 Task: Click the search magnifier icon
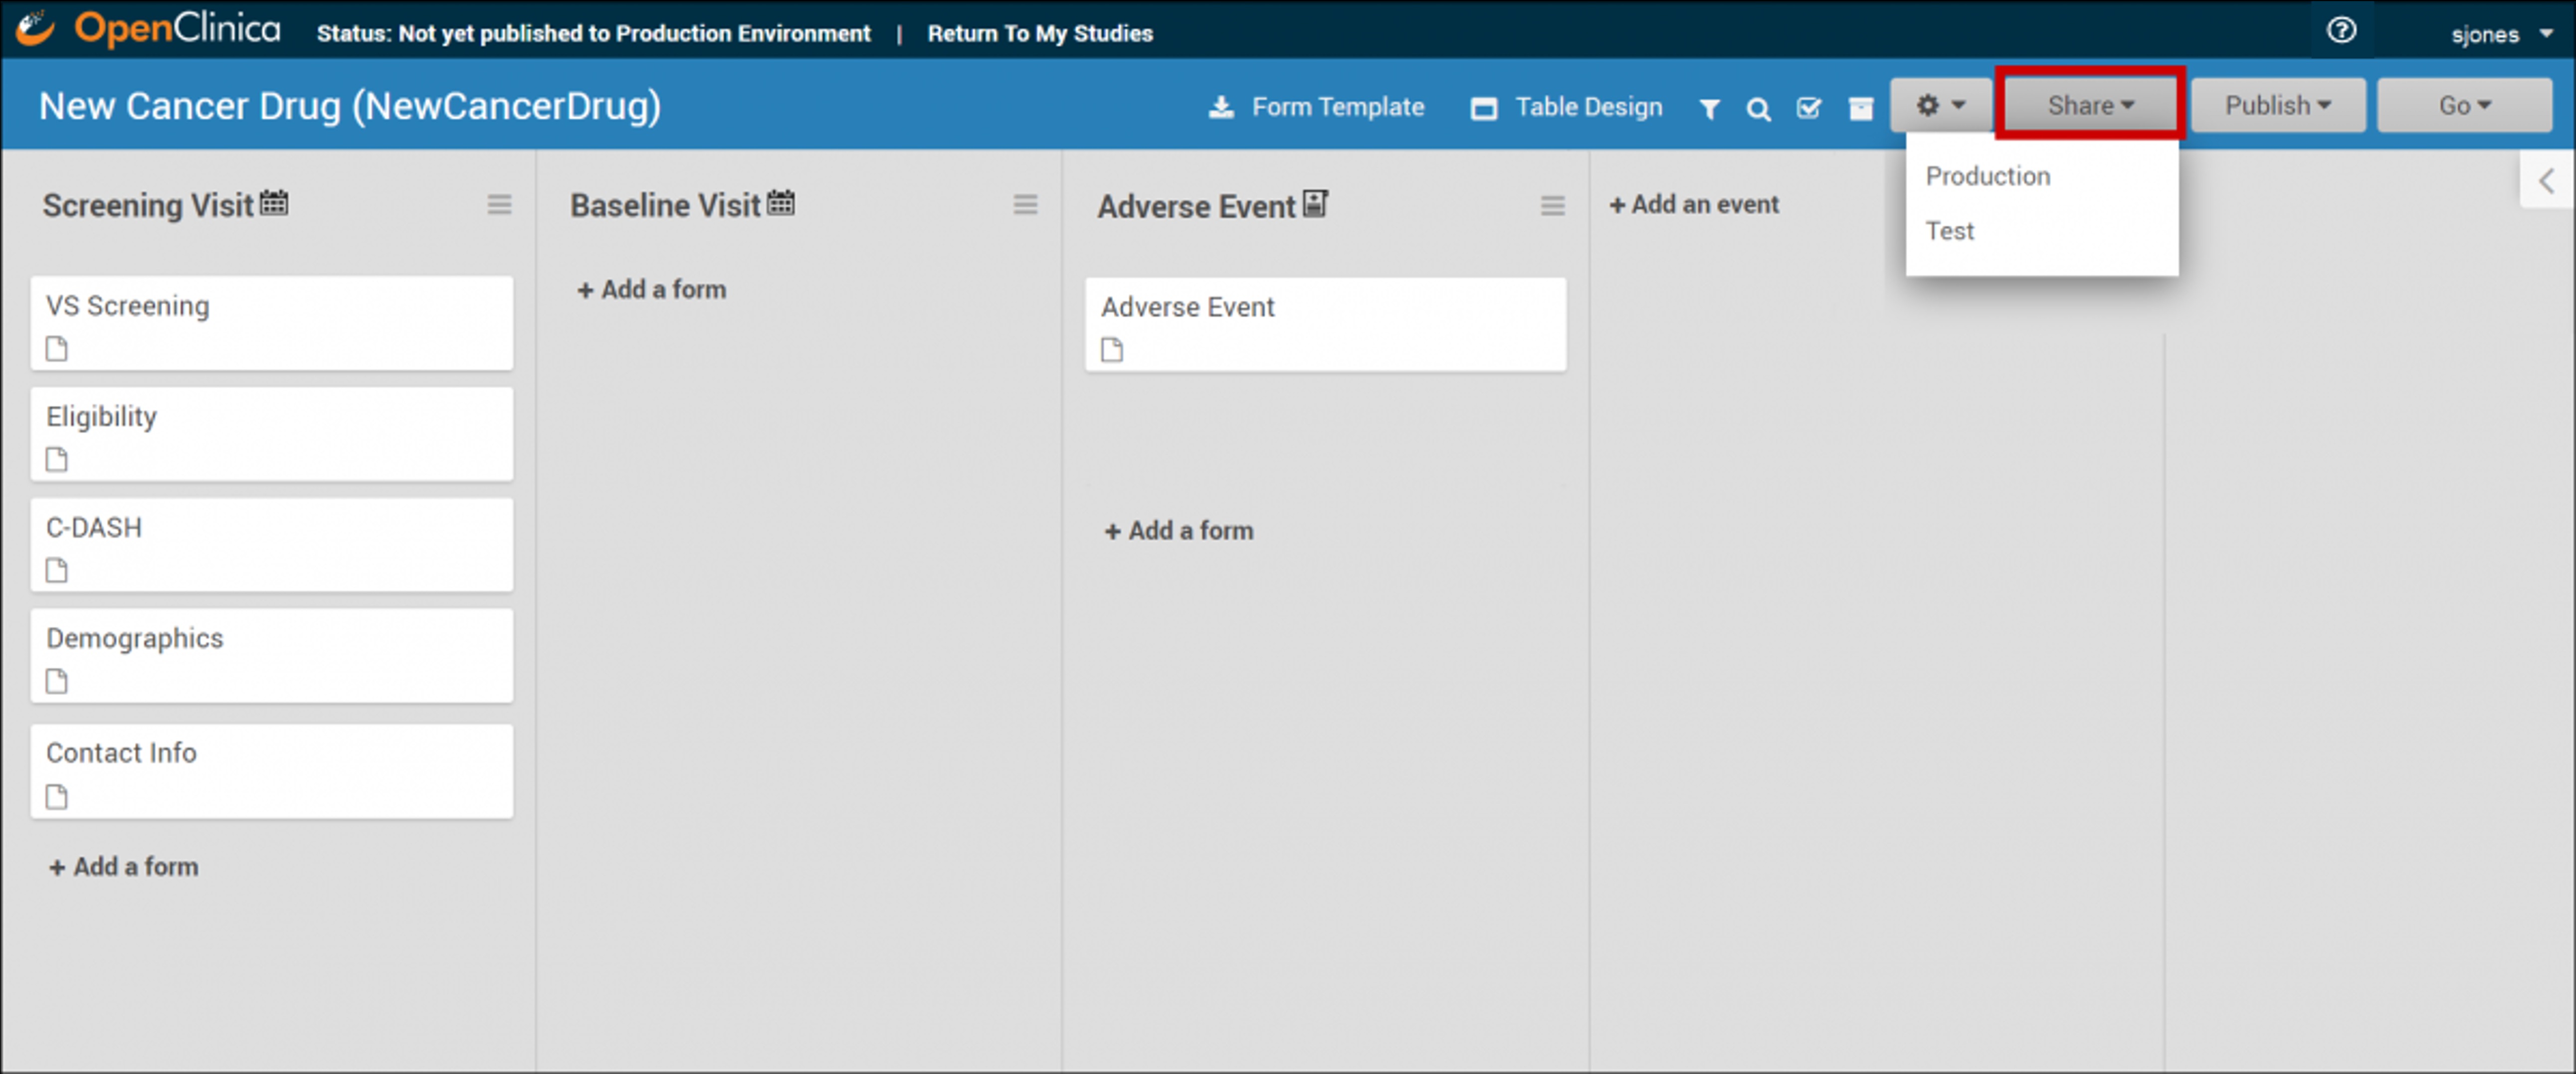click(1758, 108)
